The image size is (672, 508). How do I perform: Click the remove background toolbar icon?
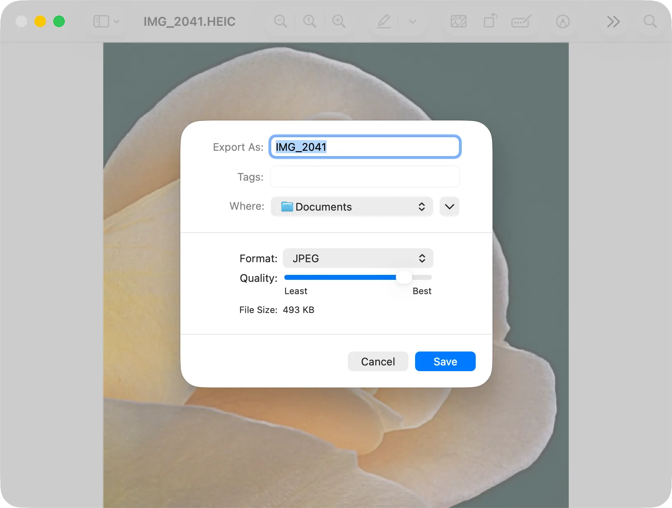459,21
